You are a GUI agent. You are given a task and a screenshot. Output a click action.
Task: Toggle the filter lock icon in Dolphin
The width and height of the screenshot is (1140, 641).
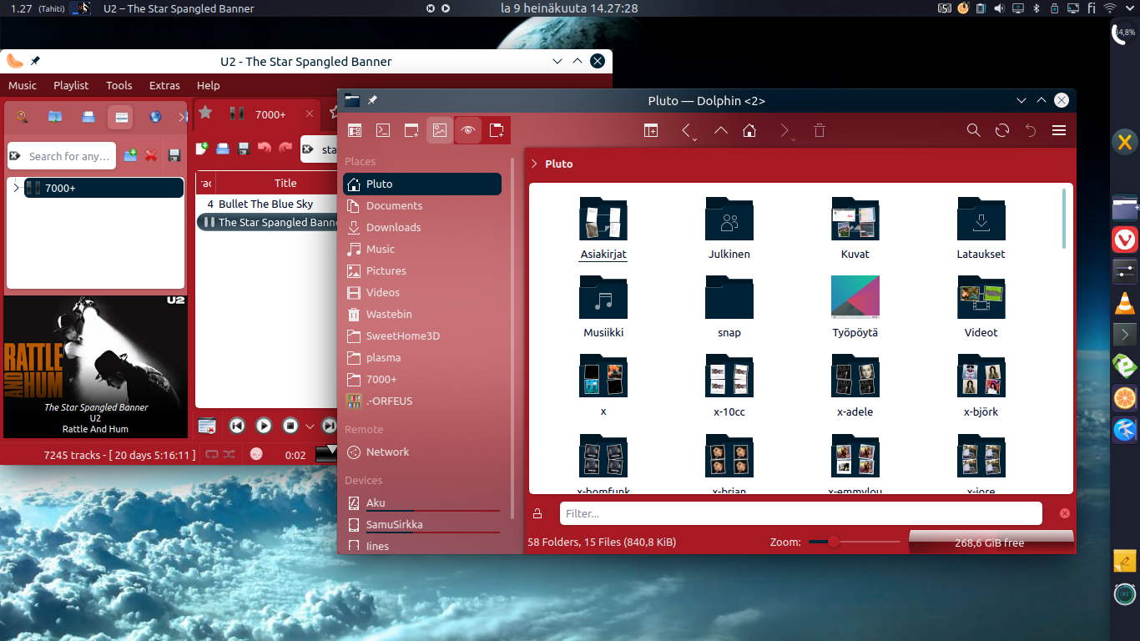click(537, 513)
